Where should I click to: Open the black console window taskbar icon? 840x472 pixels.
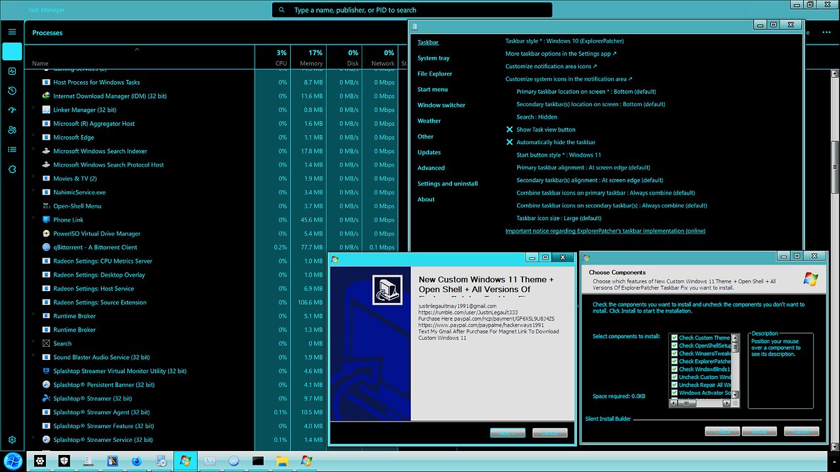(x=258, y=461)
